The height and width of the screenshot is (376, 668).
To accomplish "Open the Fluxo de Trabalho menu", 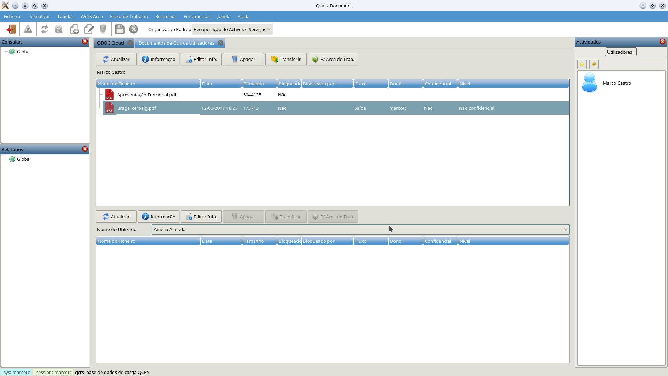I will [x=129, y=16].
